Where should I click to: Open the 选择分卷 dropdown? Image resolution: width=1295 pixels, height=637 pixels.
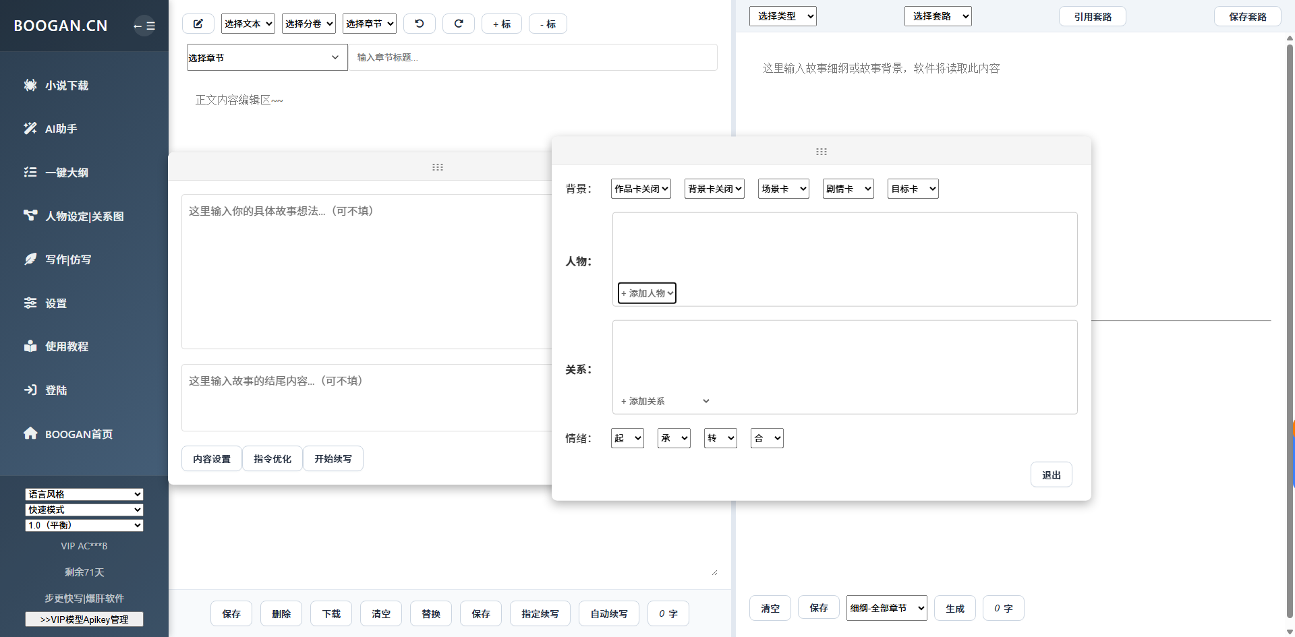[309, 24]
